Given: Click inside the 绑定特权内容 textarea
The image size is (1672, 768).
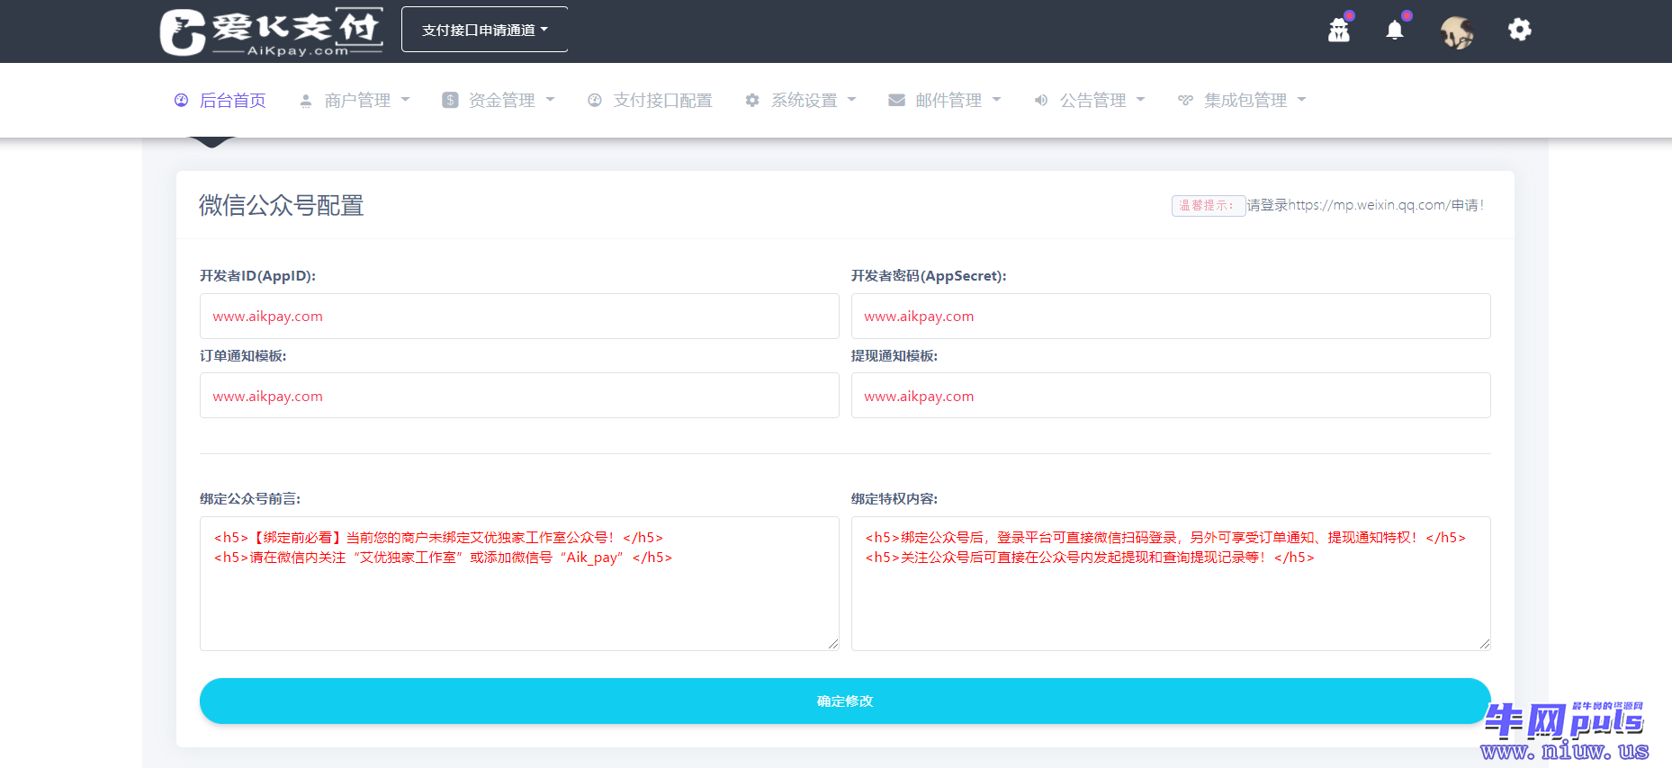Looking at the screenshot, I should click(1171, 584).
